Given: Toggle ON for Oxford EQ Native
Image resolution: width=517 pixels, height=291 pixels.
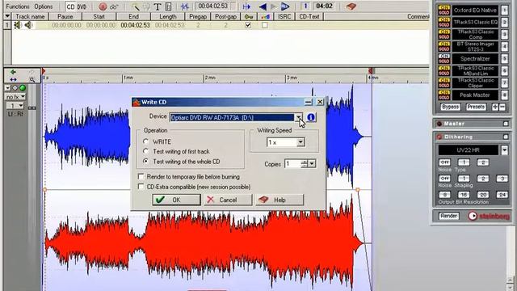Looking at the screenshot, I should pos(444,7).
